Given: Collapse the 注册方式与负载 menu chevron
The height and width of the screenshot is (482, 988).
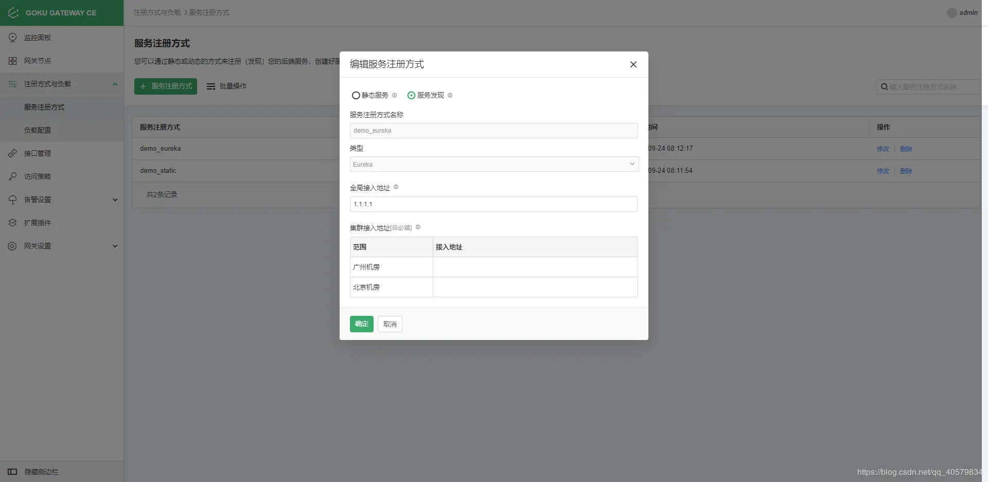Looking at the screenshot, I should [115, 84].
